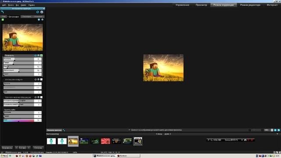Open the Вид menu
Image resolution: width=281 pixels, height=158 pixels.
pyautogui.click(x=17, y=5)
